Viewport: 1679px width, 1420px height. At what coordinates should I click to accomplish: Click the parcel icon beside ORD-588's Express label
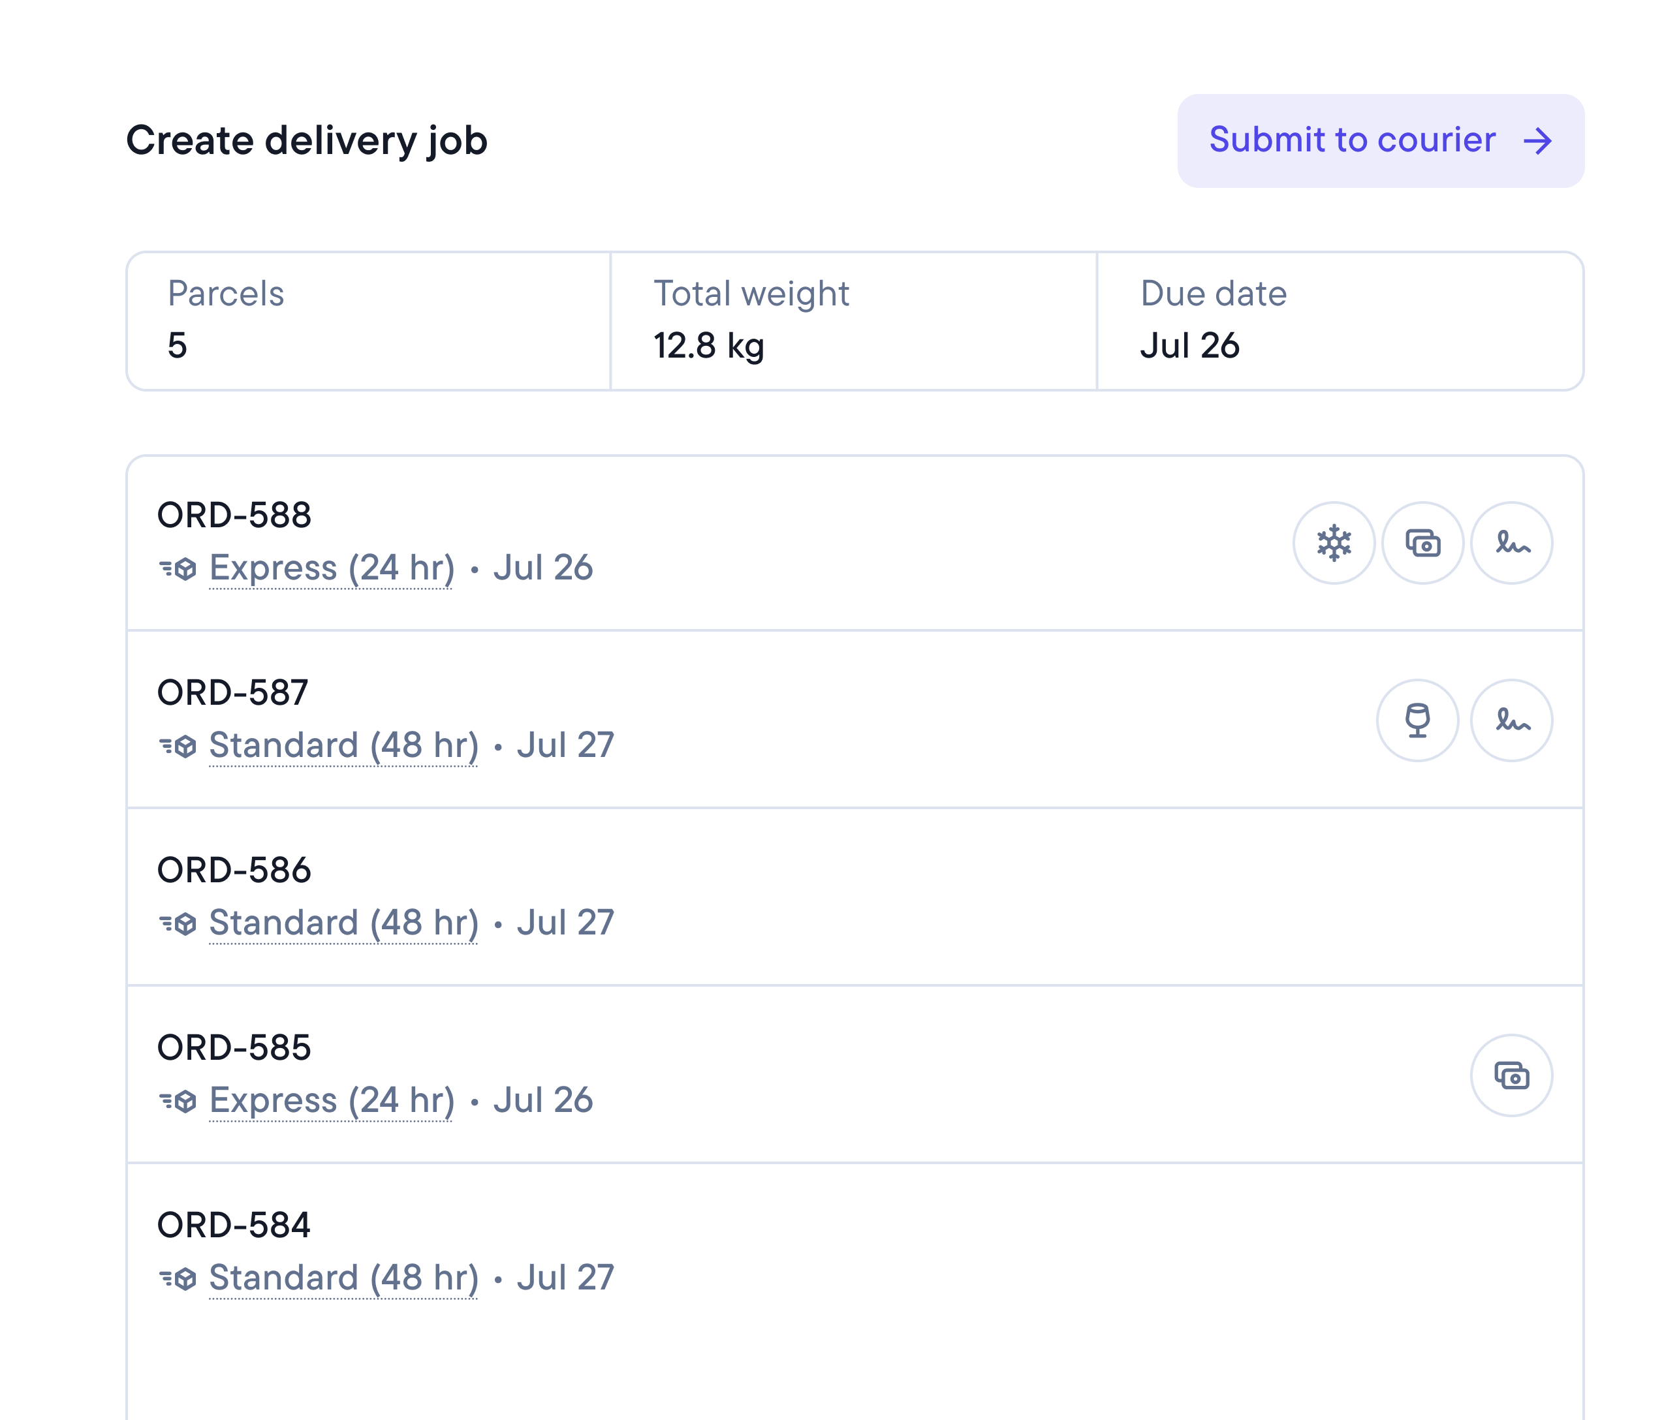[179, 568]
